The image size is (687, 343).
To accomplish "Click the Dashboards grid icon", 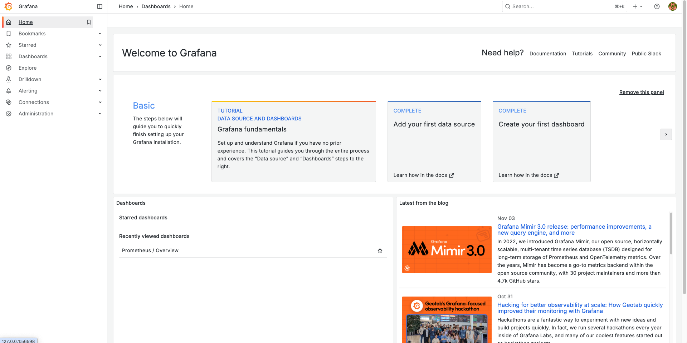I will 9,56.
